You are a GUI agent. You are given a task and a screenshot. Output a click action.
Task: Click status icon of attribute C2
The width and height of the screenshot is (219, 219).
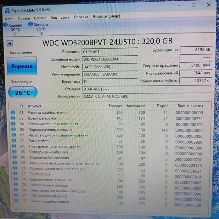click(15, 174)
